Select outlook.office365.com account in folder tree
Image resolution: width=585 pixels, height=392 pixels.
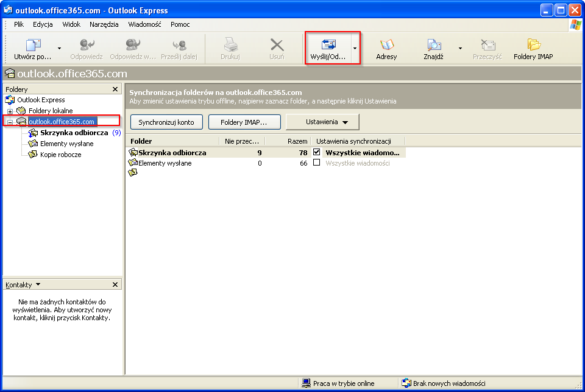coord(62,122)
